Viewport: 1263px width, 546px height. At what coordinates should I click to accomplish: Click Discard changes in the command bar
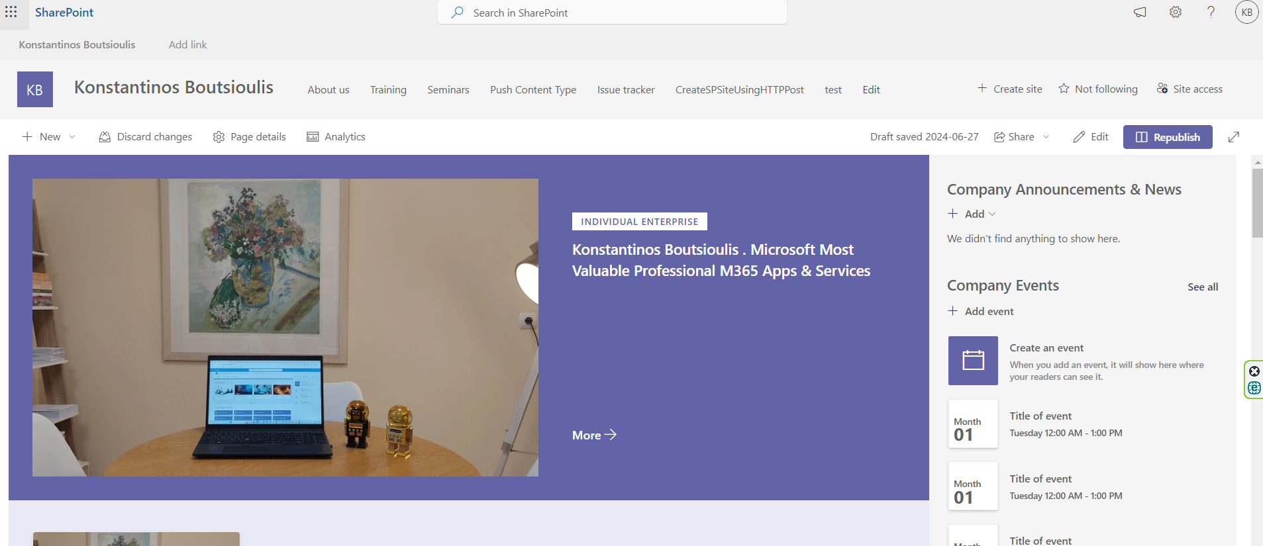(146, 137)
